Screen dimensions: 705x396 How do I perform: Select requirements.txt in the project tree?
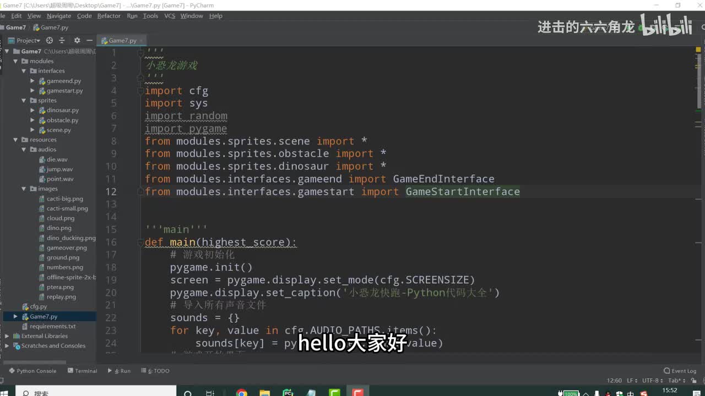pos(48,326)
